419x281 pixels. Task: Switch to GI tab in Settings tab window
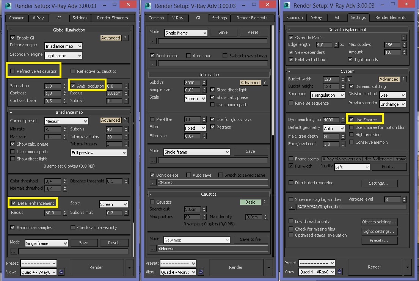[x=337, y=18]
